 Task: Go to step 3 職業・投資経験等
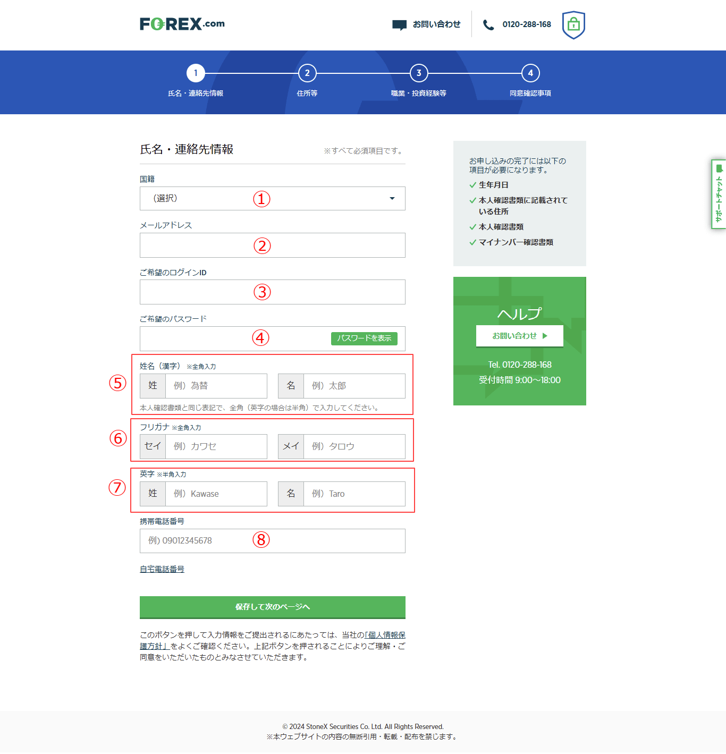418,73
